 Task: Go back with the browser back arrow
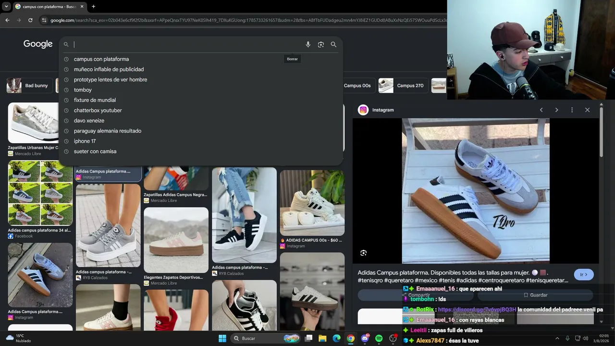point(7,20)
